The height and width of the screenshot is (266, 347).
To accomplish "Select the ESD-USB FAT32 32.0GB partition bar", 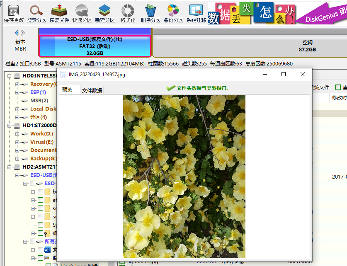I will point(95,46).
